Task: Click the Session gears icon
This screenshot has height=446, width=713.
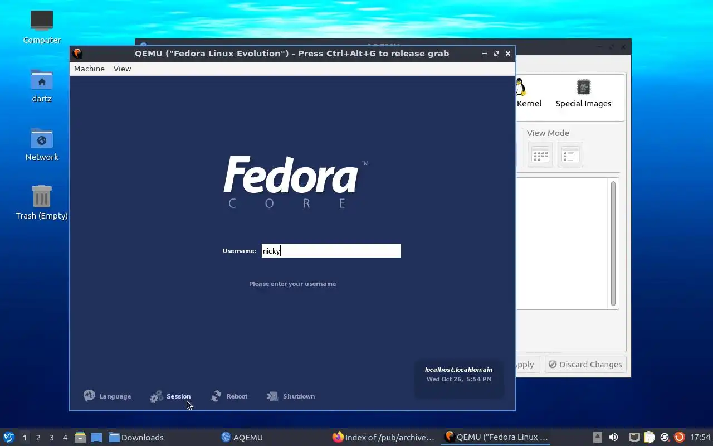Action: 157,396
